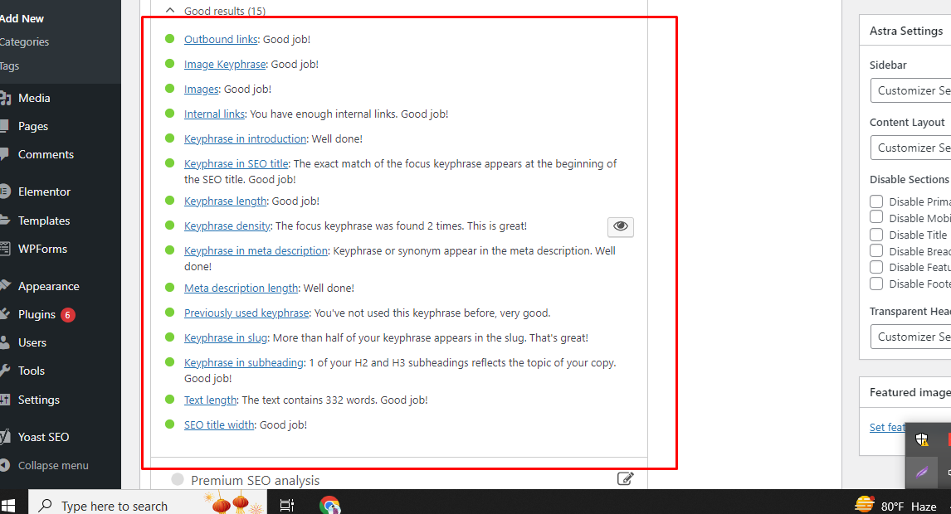Open the Yoast SEO menu

(44, 437)
